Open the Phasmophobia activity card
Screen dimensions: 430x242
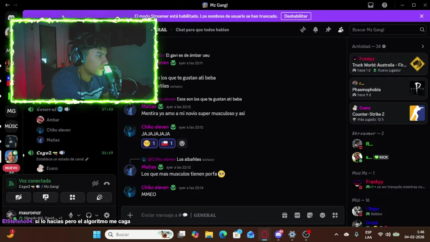click(x=388, y=89)
